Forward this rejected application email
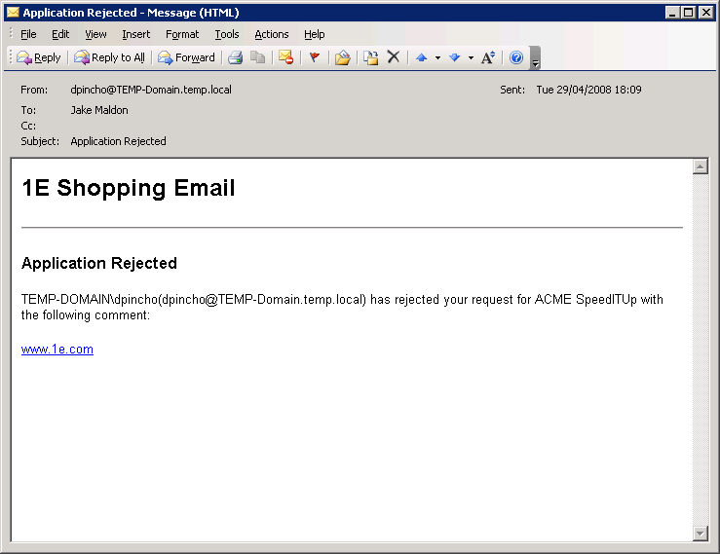The image size is (720, 554). 186,57
